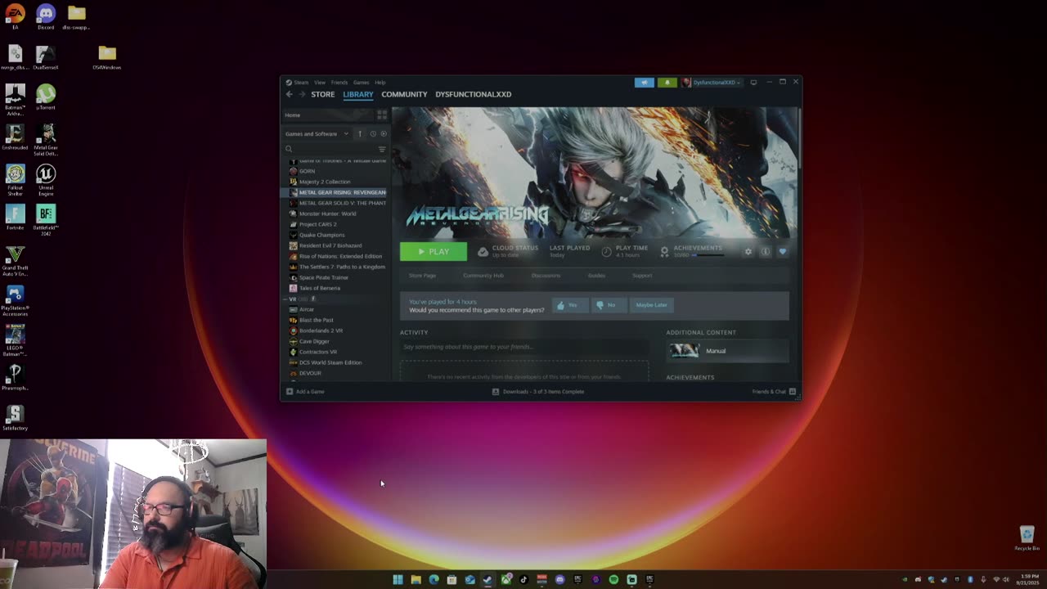Switch to the STORE tab
The height and width of the screenshot is (589, 1047).
[322, 94]
